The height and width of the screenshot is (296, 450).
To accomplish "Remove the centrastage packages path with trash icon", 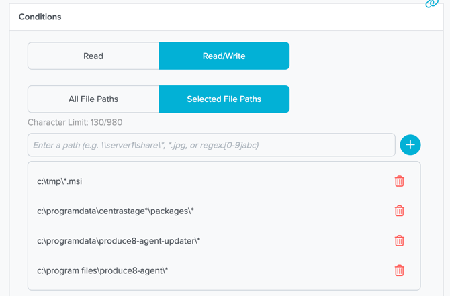I will (399, 211).
